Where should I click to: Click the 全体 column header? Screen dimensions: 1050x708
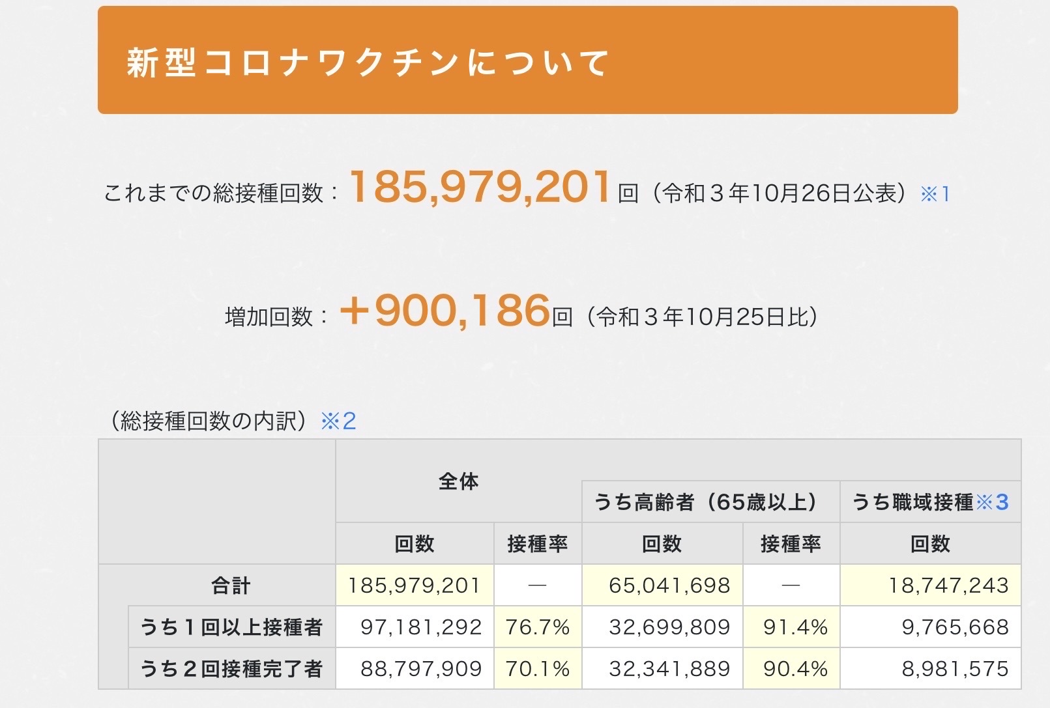(458, 481)
